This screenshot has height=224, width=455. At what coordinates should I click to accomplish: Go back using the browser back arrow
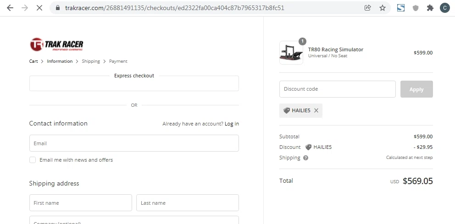coord(10,8)
